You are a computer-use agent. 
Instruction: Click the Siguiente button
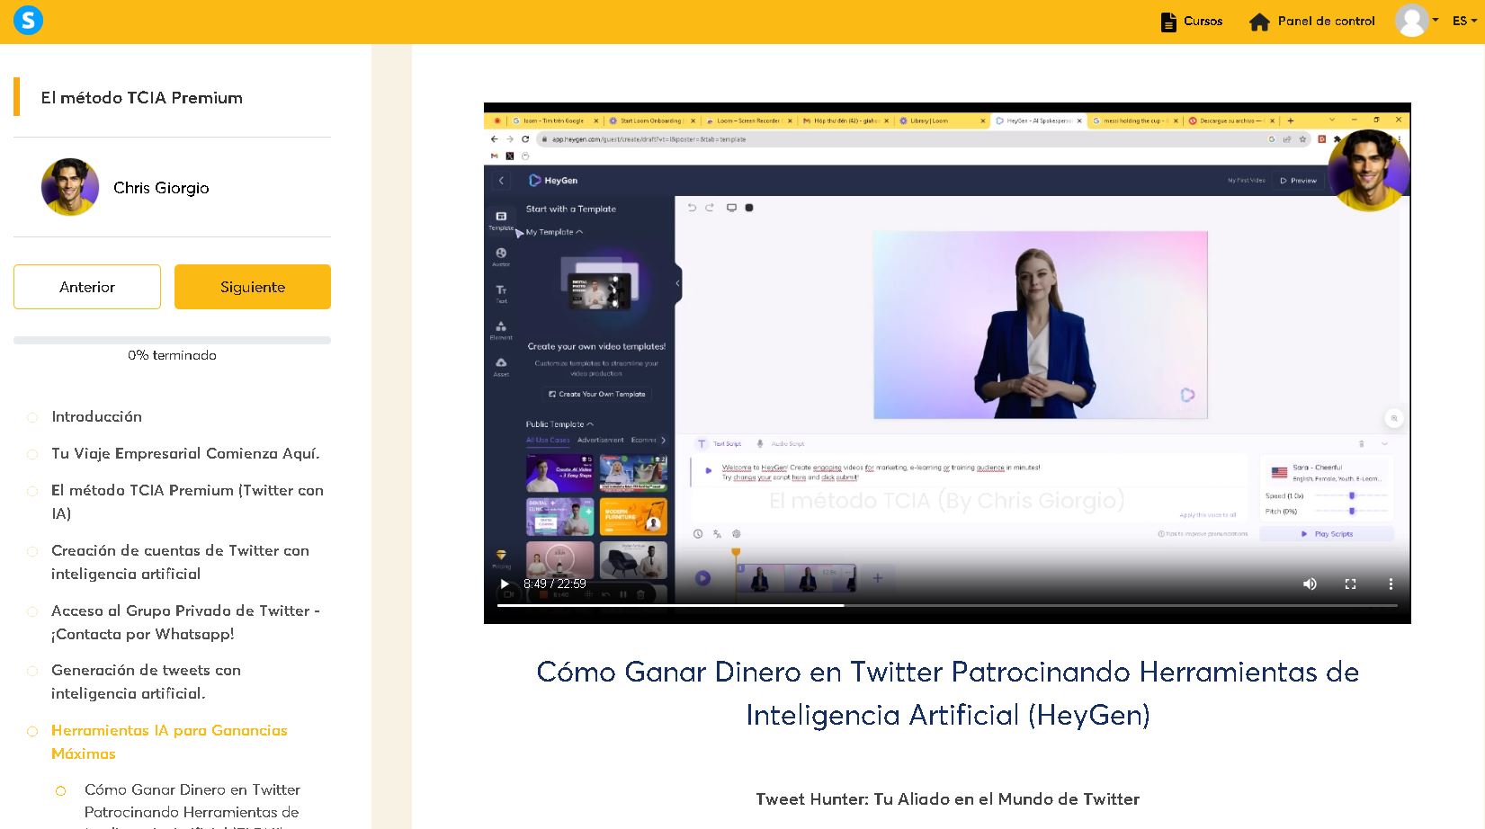pos(253,287)
